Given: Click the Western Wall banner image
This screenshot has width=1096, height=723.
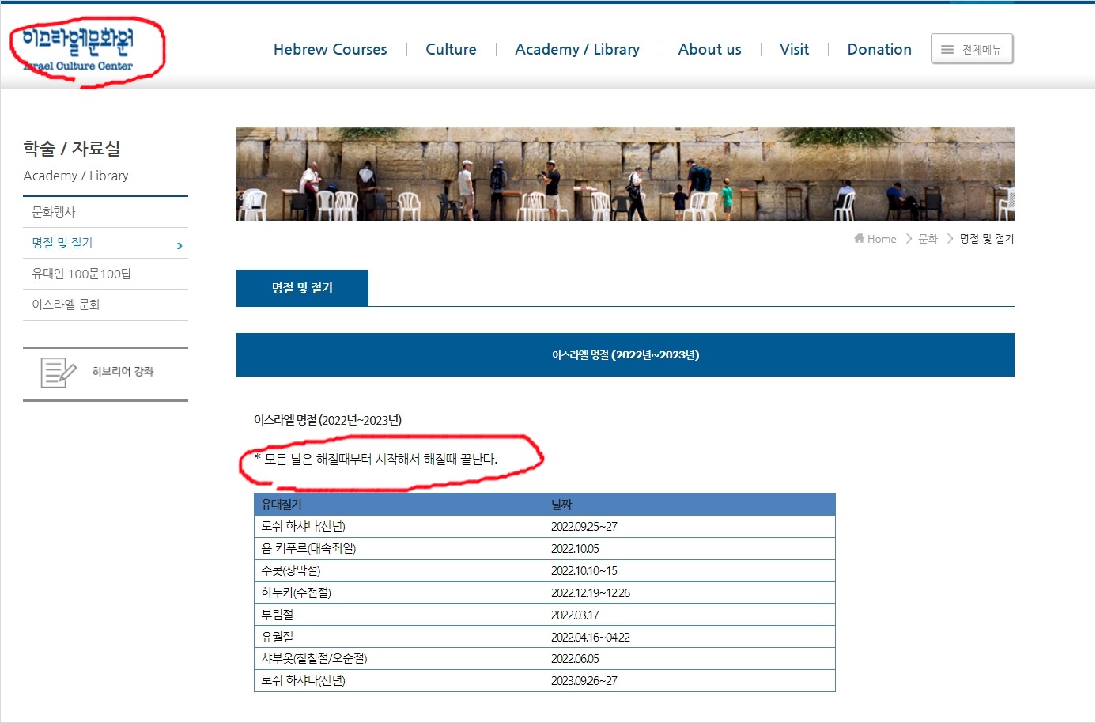Looking at the screenshot, I should pos(625,173).
